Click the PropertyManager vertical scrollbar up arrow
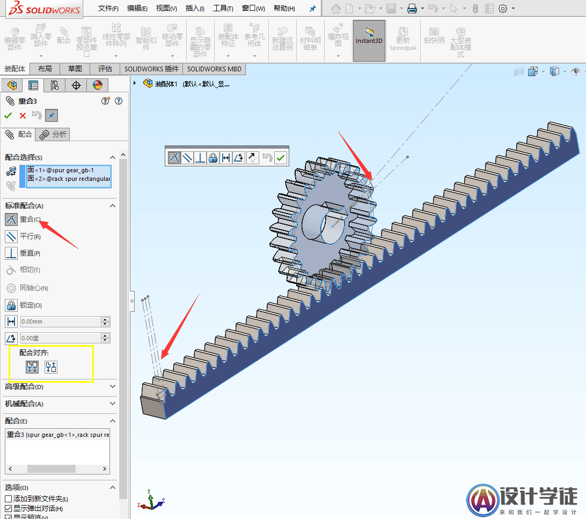Image resolution: width=586 pixels, height=519 pixels. coord(123,155)
